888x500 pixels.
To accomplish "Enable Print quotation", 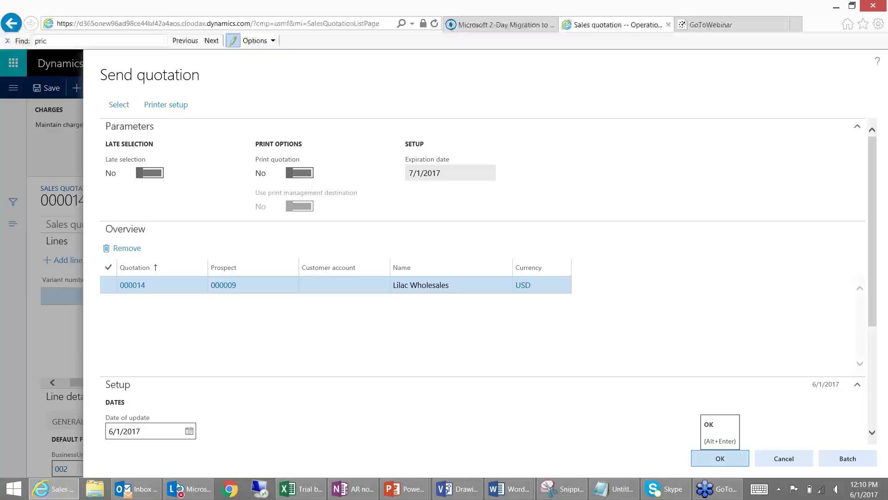I will [x=299, y=172].
